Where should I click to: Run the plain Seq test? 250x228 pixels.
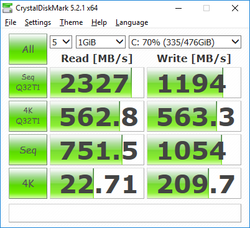[x=28, y=150]
